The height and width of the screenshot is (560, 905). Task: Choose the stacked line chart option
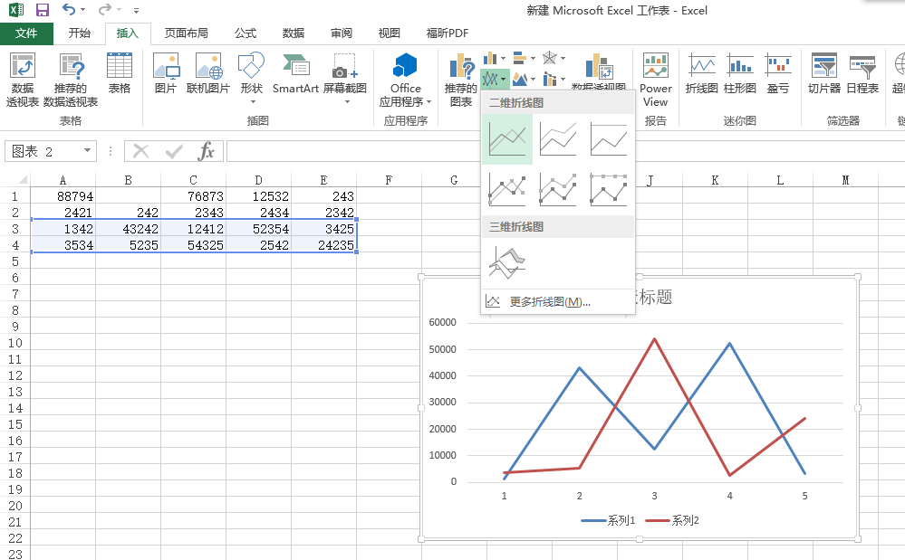(x=557, y=138)
